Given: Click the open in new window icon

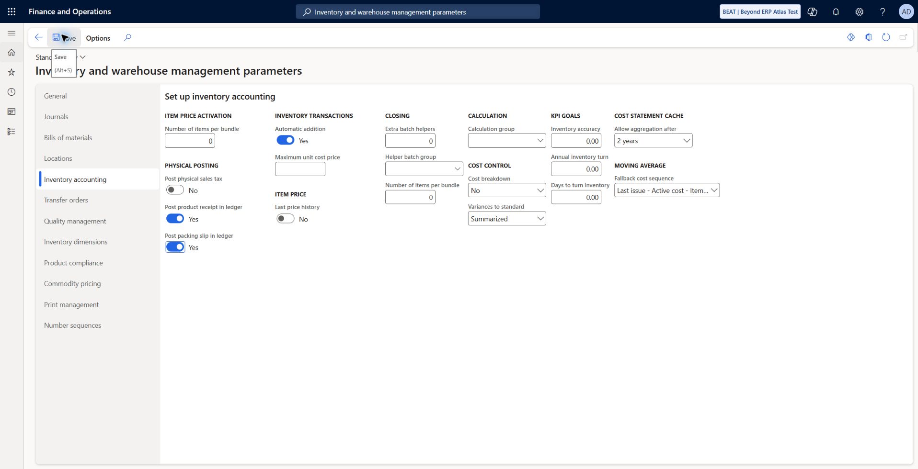Looking at the screenshot, I should pos(903,37).
